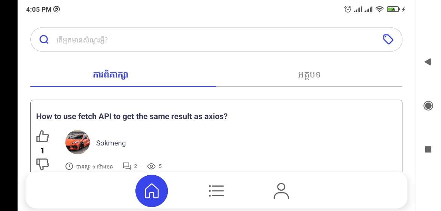The width and height of the screenshot is (441, 211).
Task: Tap the views eye icon
Action: point(151,166)
